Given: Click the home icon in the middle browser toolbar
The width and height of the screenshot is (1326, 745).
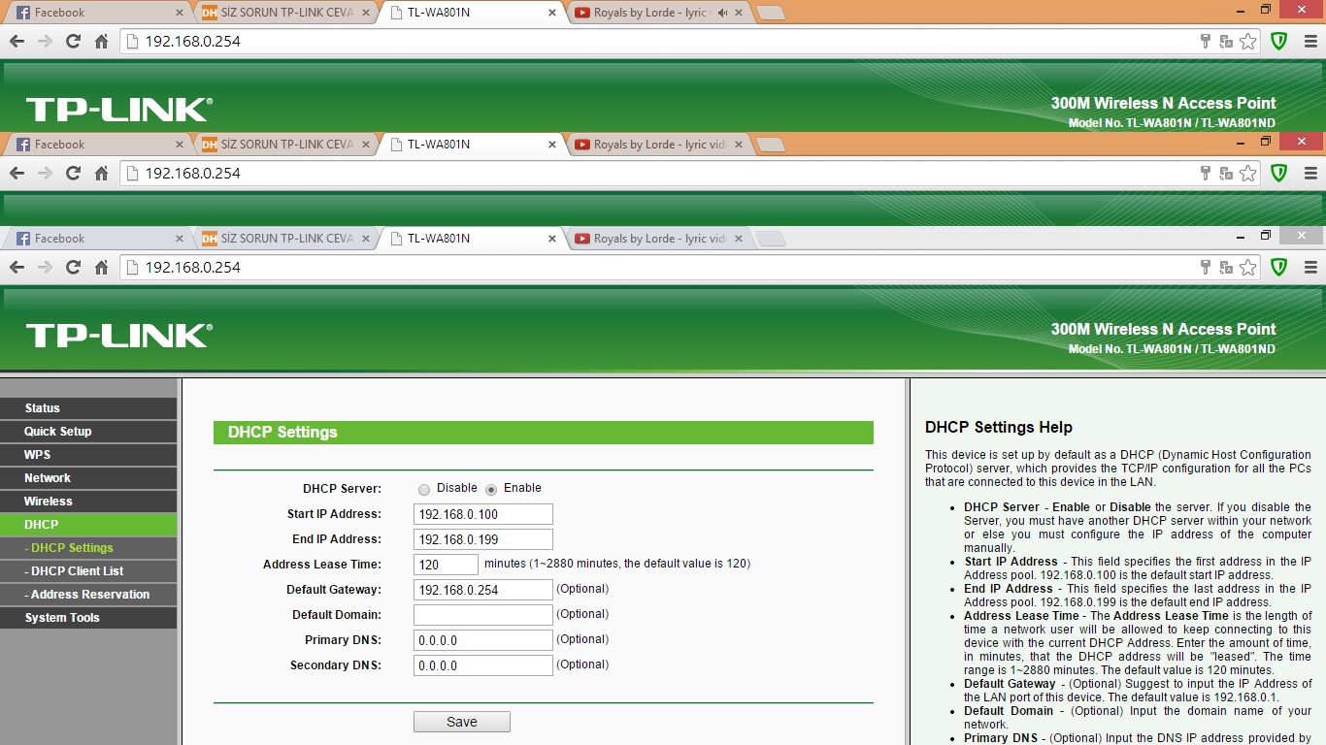Looking at the screenshot, I should 101,174.
